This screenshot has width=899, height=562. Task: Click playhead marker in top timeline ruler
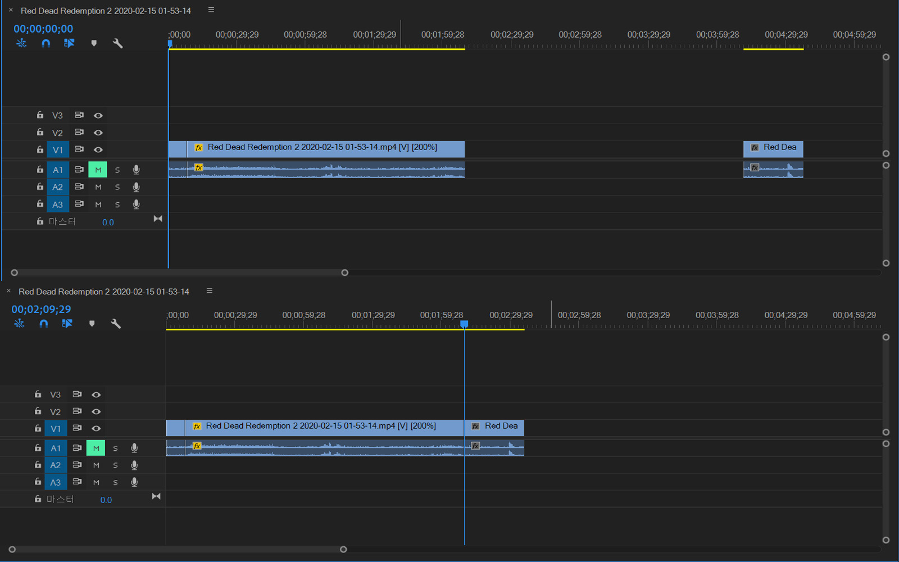click(x=170, y=43)
